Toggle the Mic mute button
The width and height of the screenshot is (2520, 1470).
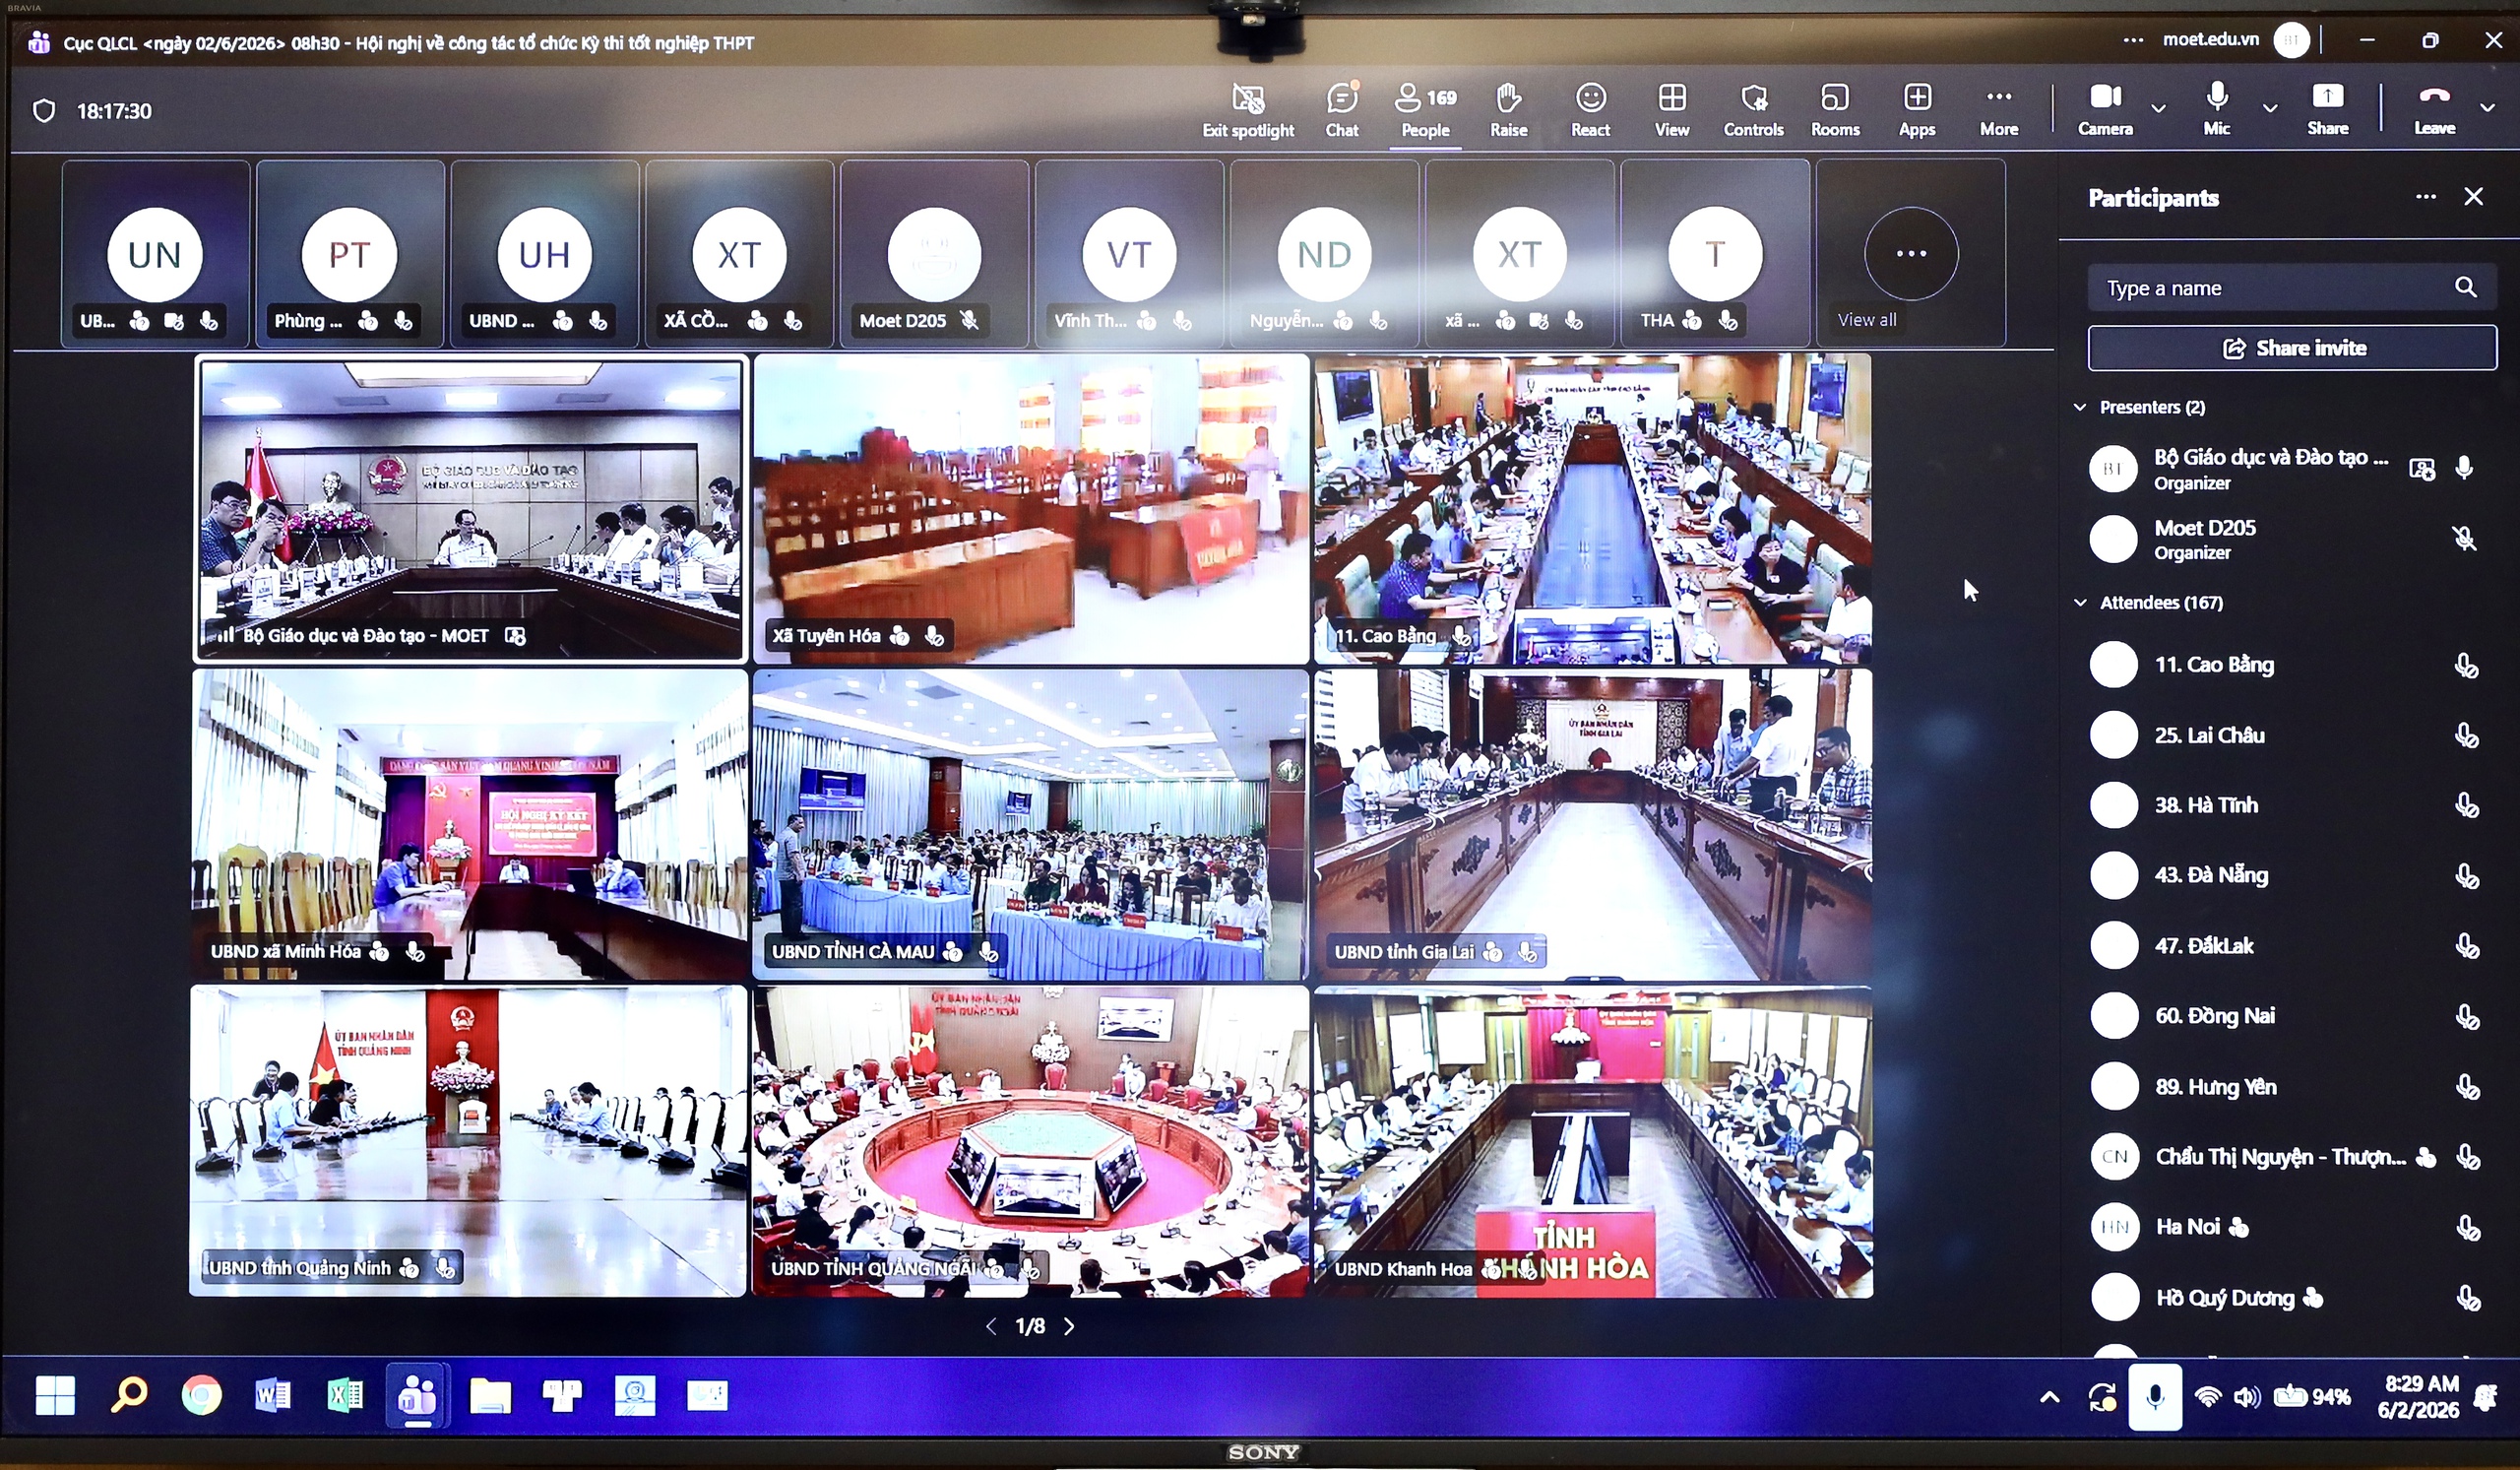coord(2216,108)
